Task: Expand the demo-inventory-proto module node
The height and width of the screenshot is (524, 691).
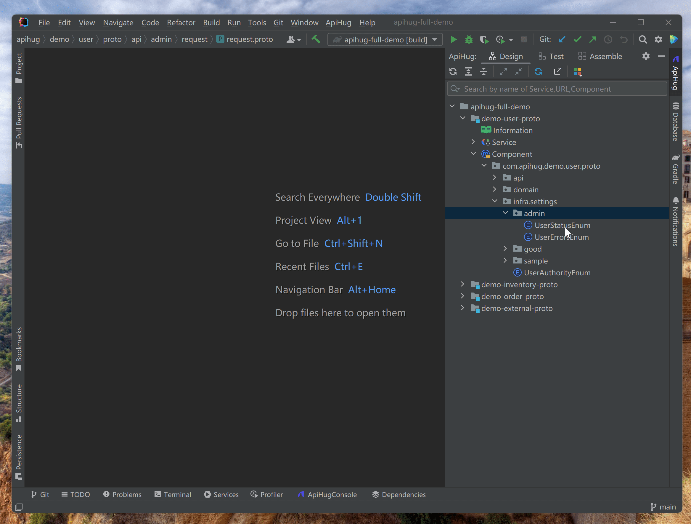Action: point(463,284)
